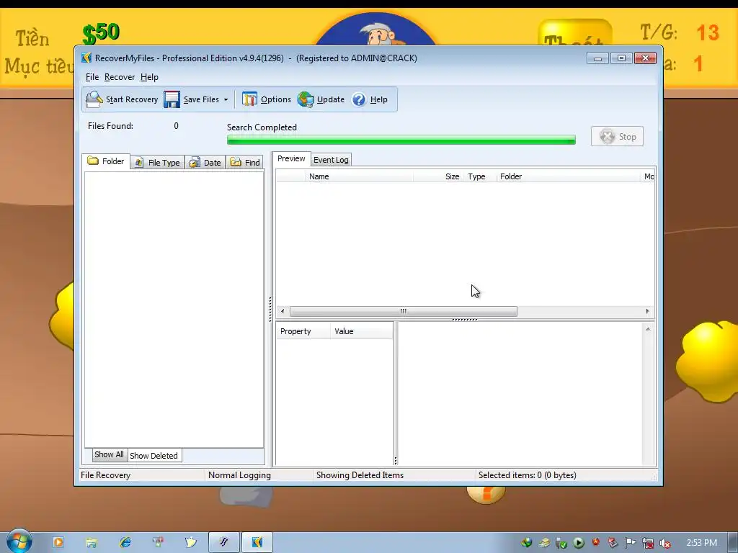Open the media player taskbar icon
This screenshot has height=553, width=738.
pyautogui.click(x=58, y=543)
